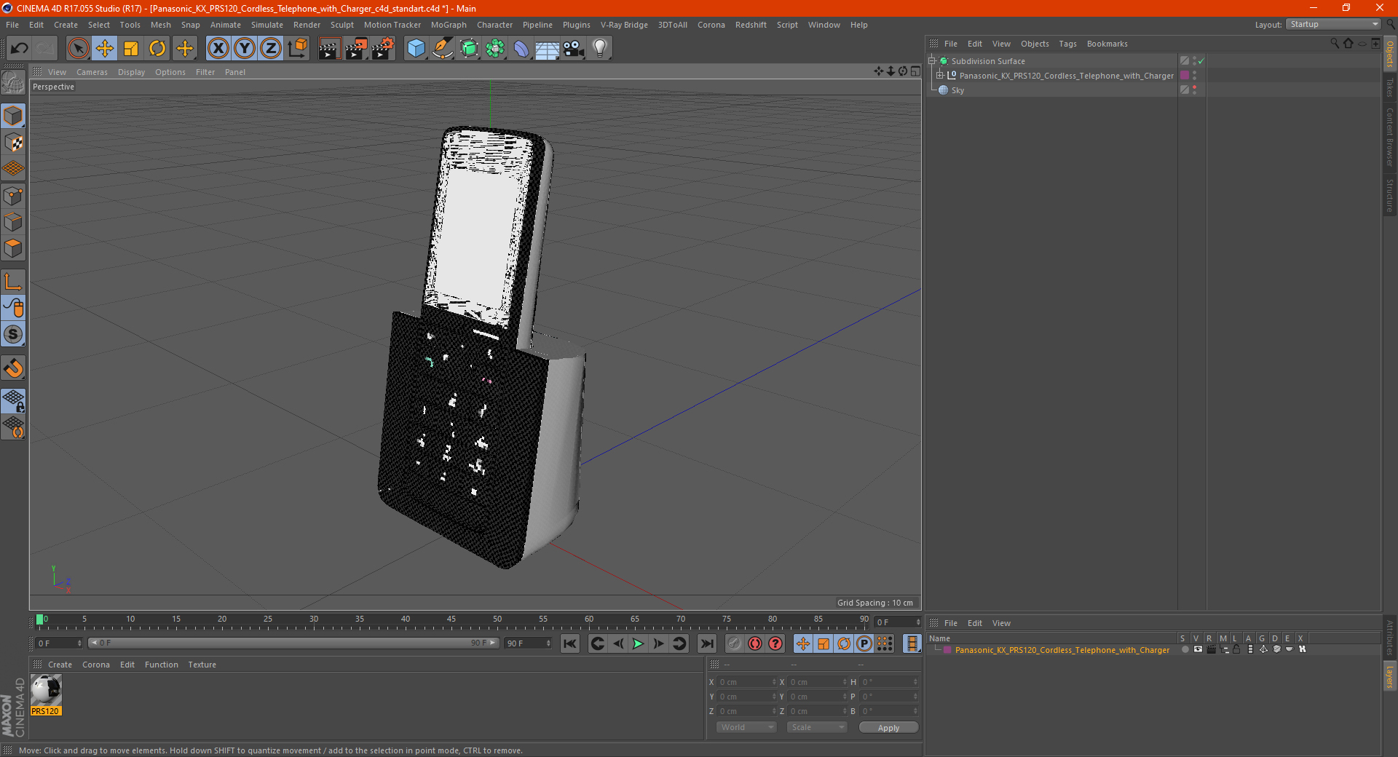Click timeline frame 45 marker
This screenshot has width=1398, height=757.
tap(451, 620)
